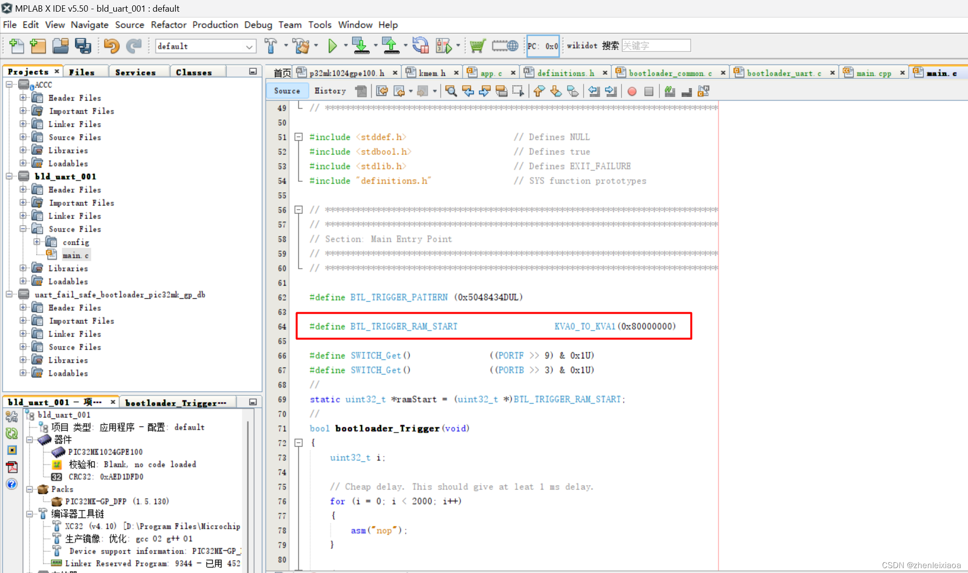Switch to the bootloader_uart.c tab
Screen dimensions: 968x573
pyautogui.click(x=783, y=73)
